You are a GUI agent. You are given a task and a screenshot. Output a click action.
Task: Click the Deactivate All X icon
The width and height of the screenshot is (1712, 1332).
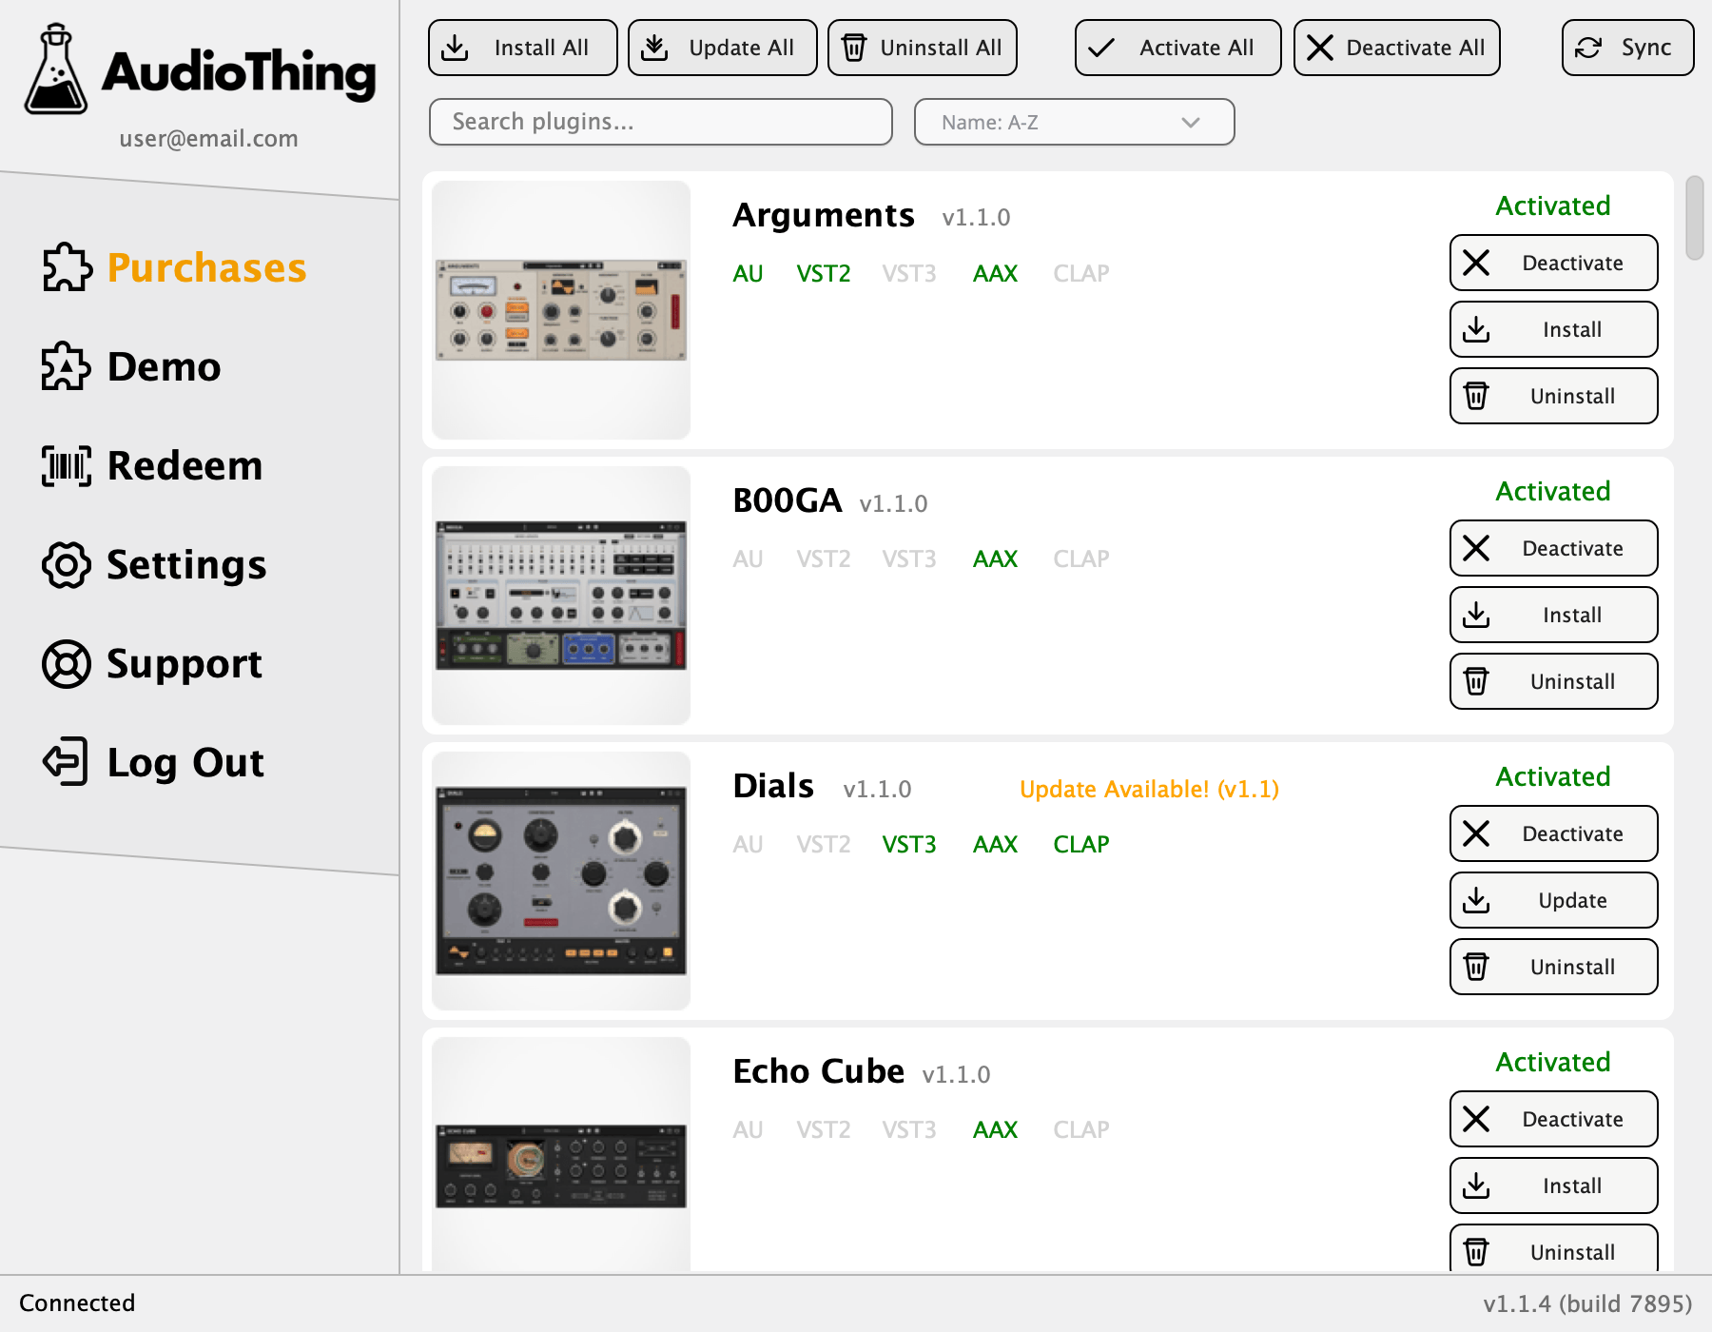[x=1320, y=48]
